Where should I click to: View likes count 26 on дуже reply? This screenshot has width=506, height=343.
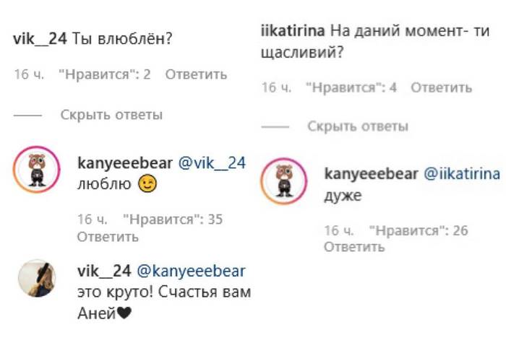(x=419, y=230)
